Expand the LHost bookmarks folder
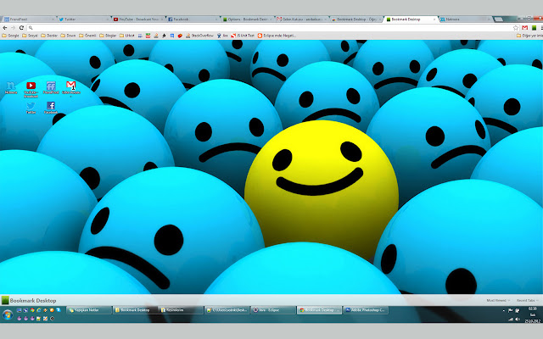Image resolution: width=543 pixels, height=339 pixels. click(126, 36)
